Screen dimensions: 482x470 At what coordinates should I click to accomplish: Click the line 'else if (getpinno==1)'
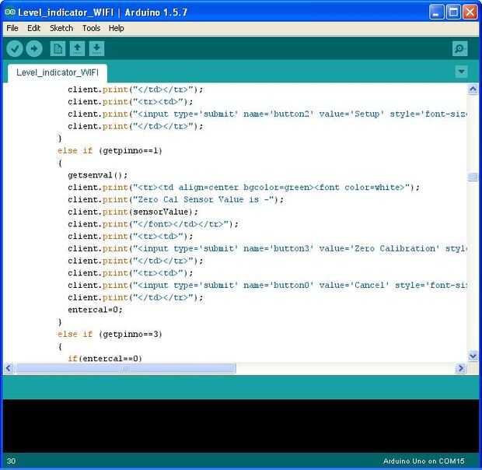click(x=110, y=151)
